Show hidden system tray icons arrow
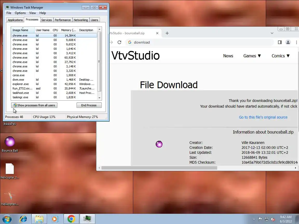Screen dimensions: 299x224 pyautogui.click(x=254, y=219)
